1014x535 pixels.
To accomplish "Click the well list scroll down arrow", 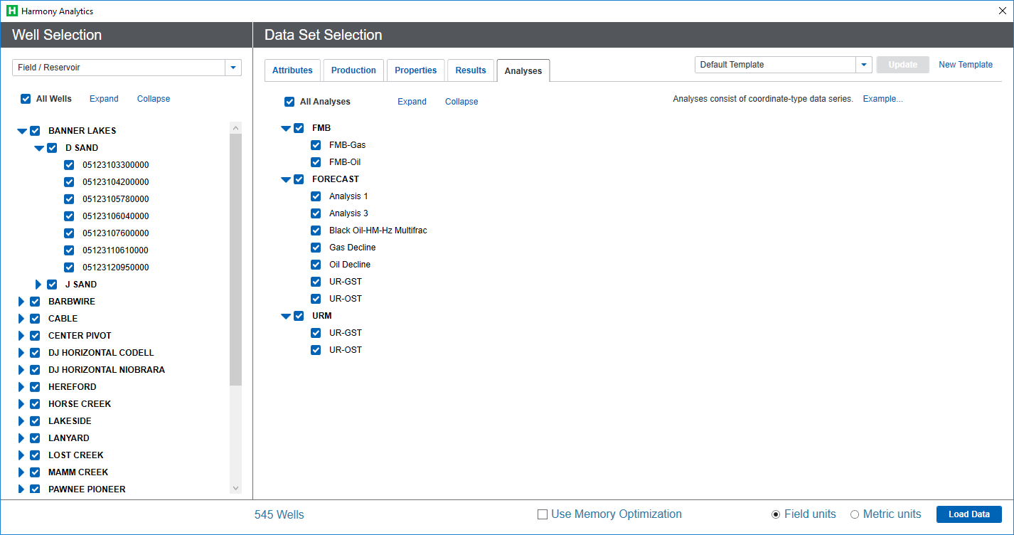I will (x=236, y=489).
